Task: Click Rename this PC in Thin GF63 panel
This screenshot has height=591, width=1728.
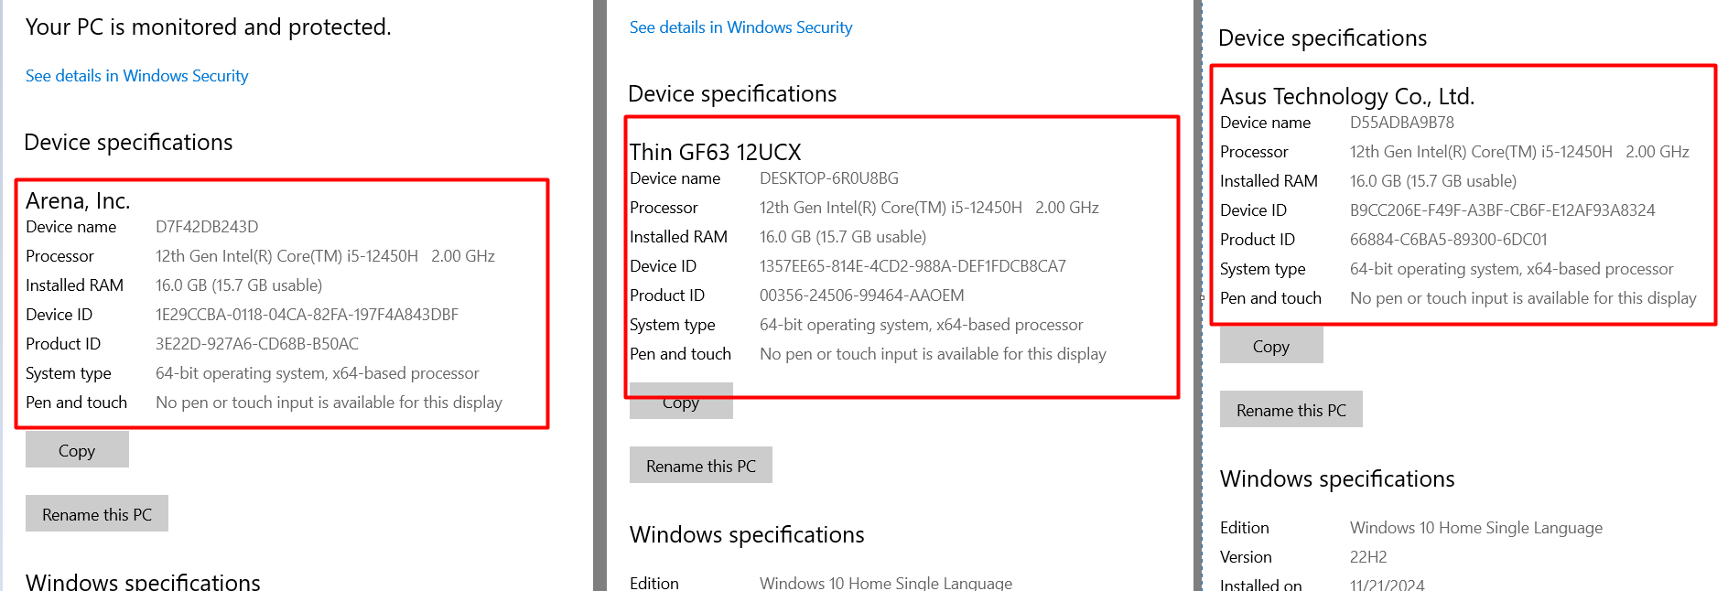Action: pos(700,466)
